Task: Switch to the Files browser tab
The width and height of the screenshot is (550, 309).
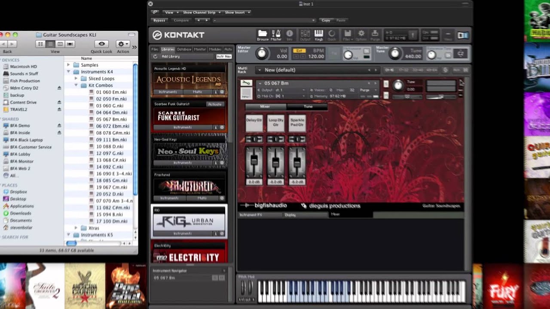Action: [155, 49]
